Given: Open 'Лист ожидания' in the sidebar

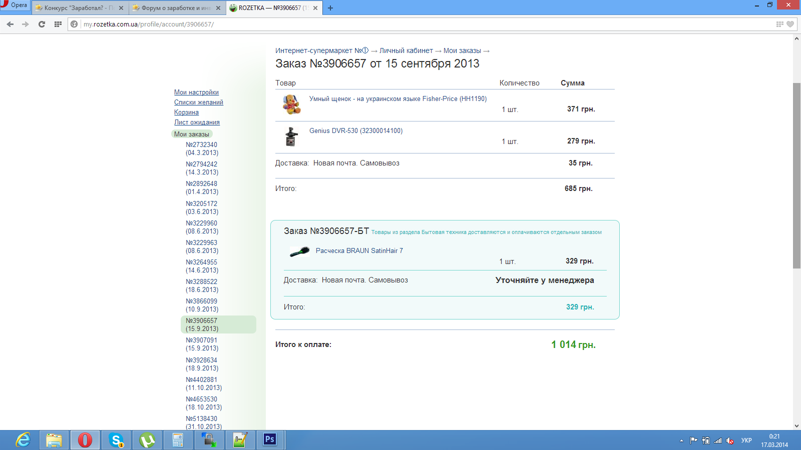Looking at the screenshot, I should click(197, 122).
